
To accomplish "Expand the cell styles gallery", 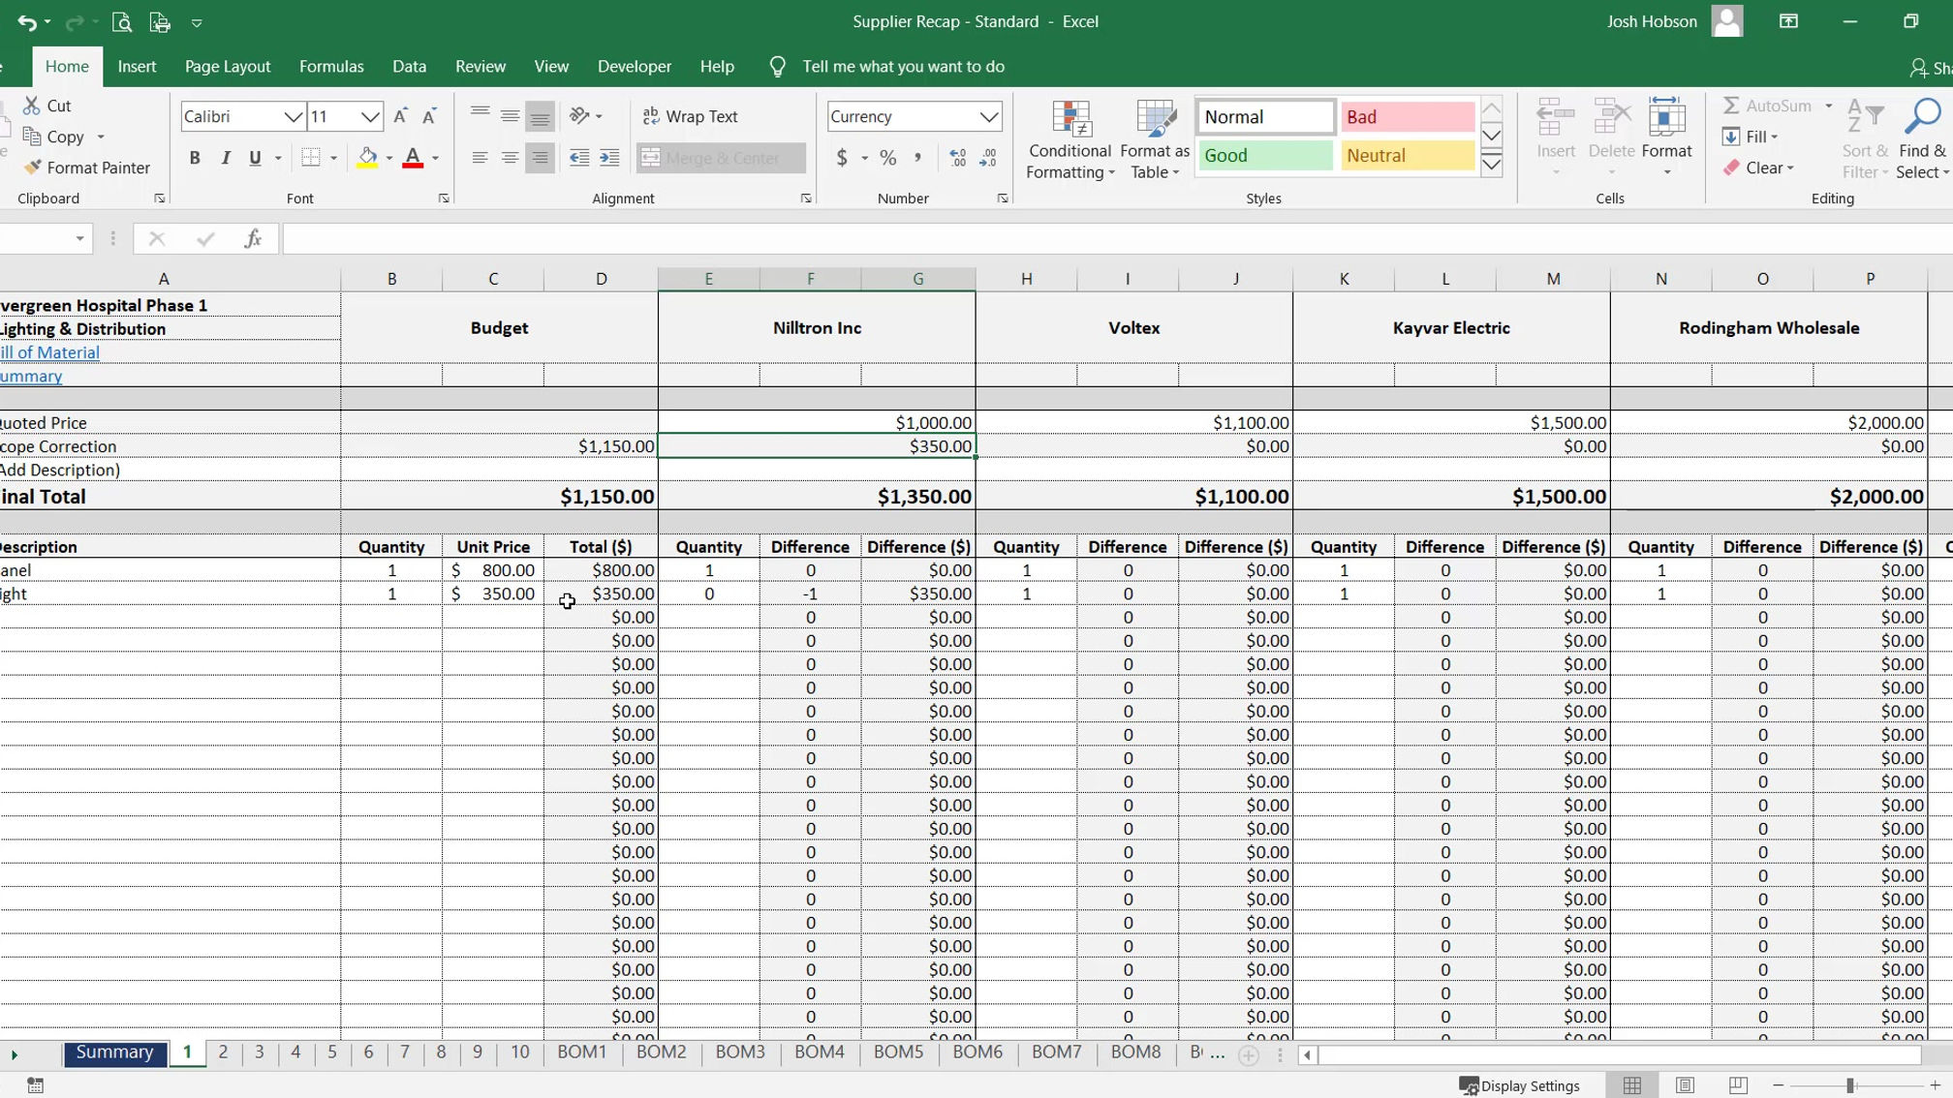I will coord(1492,166).
